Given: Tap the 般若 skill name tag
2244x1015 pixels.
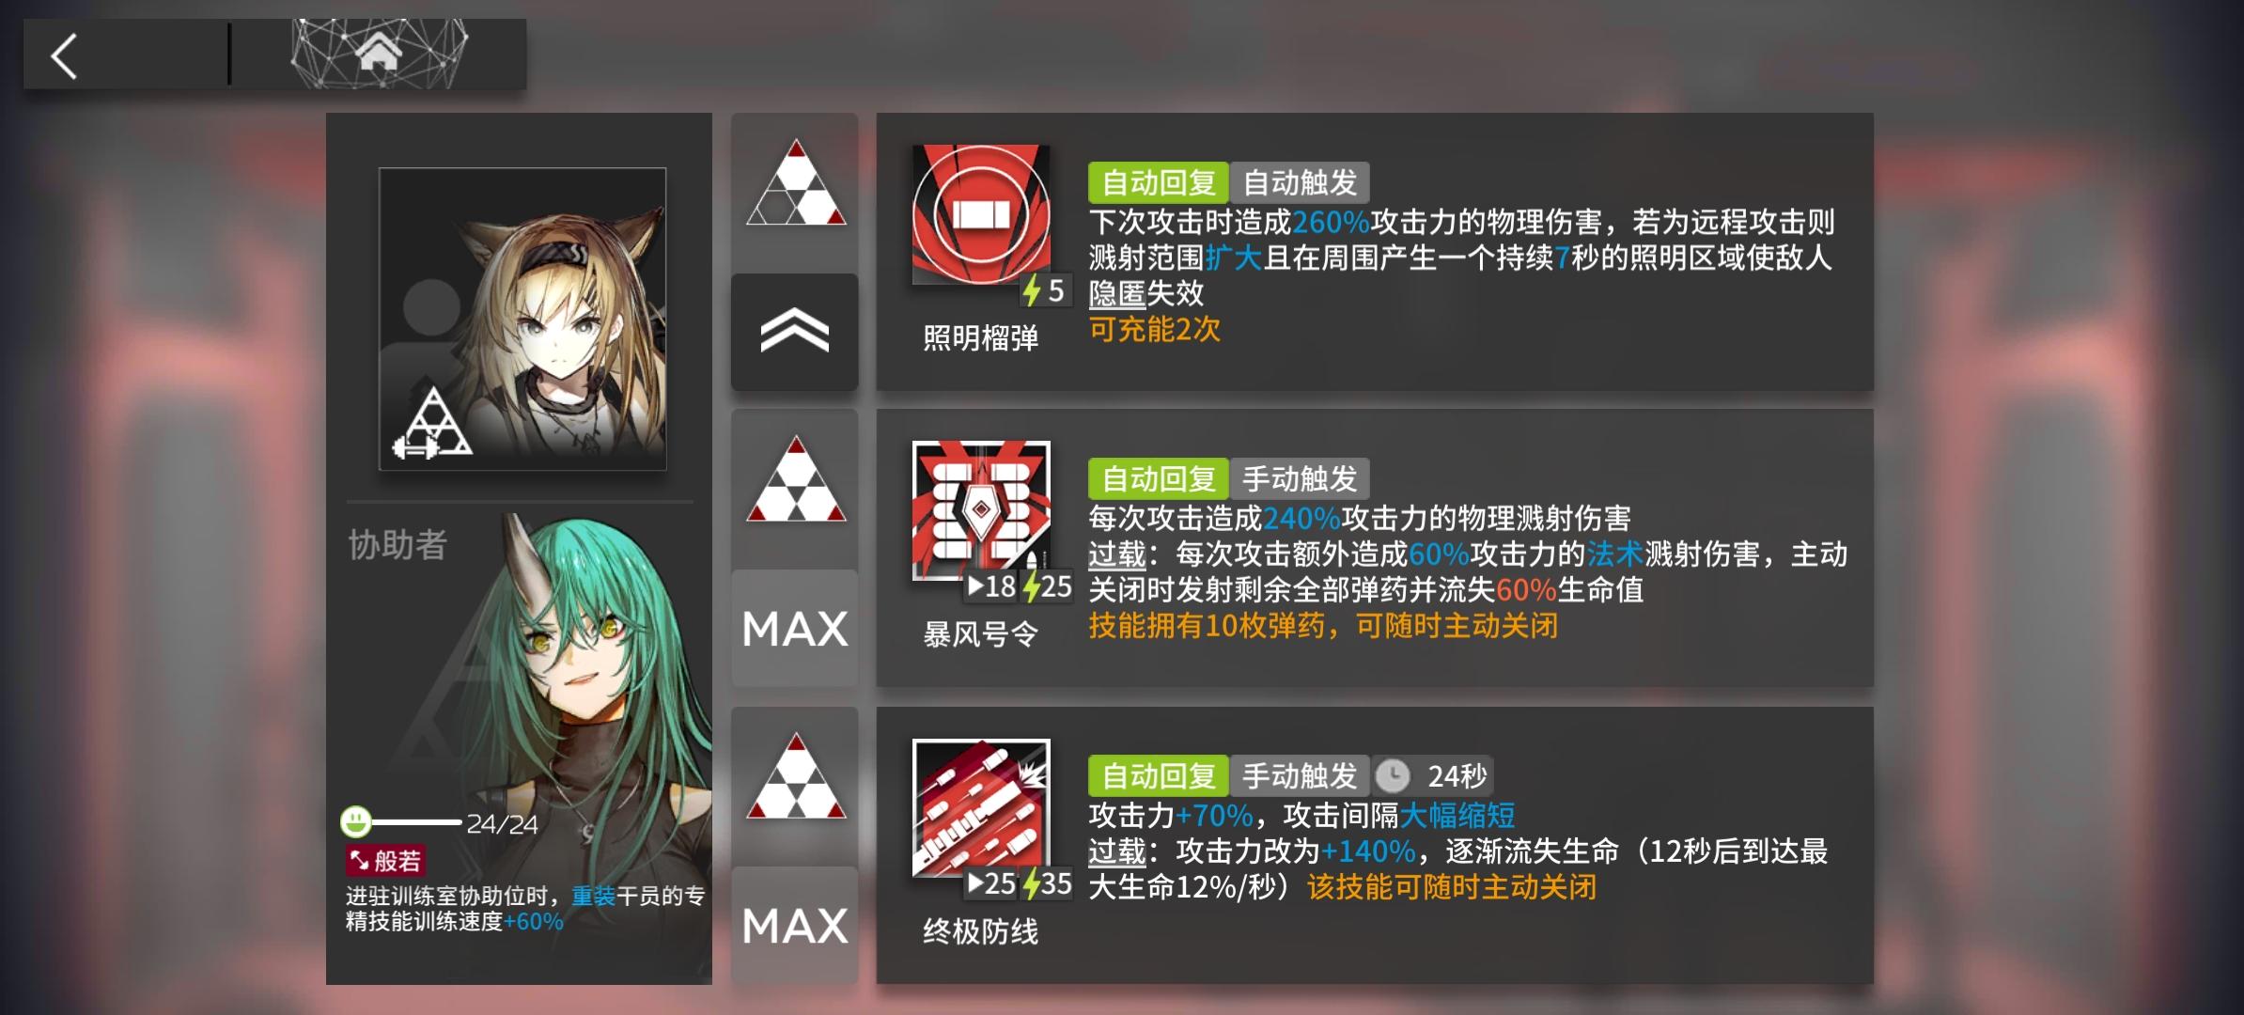Looking at the screenshot, I should (x=386, y=860).
